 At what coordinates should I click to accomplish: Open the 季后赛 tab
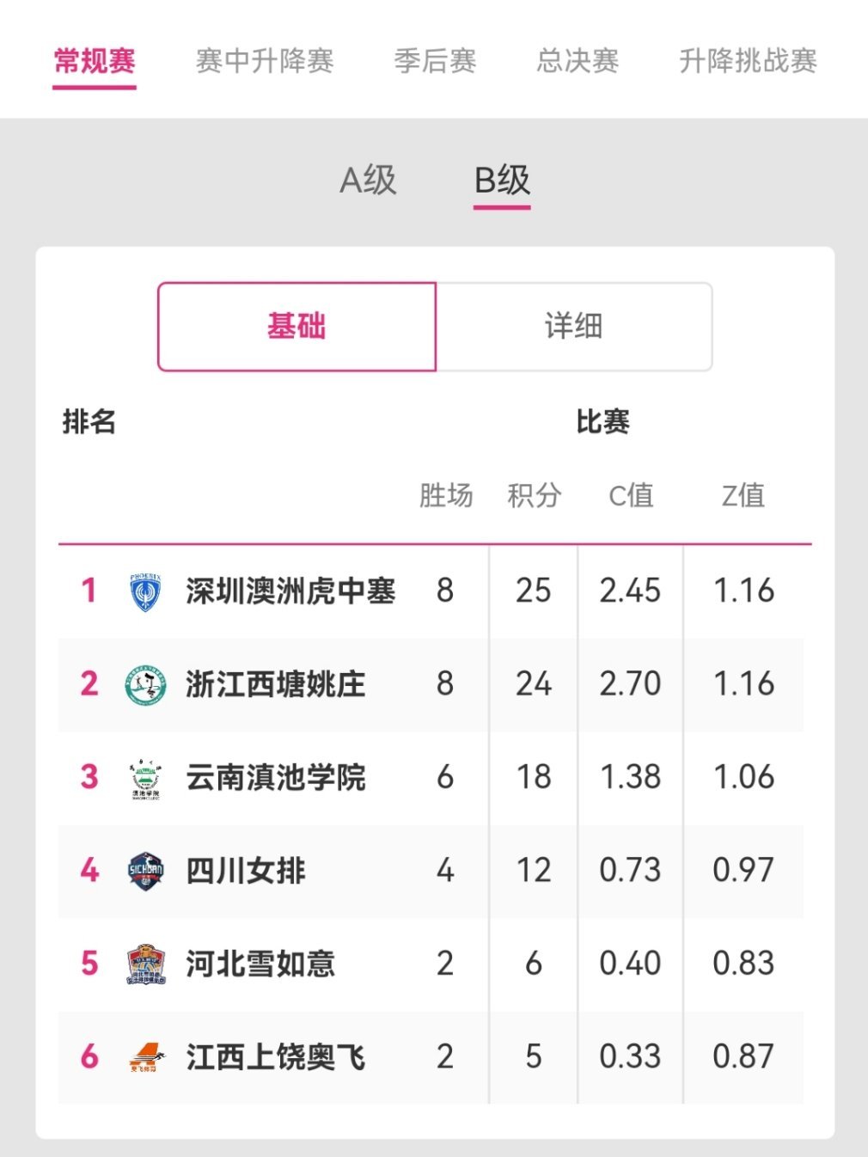tap(435, 61)
